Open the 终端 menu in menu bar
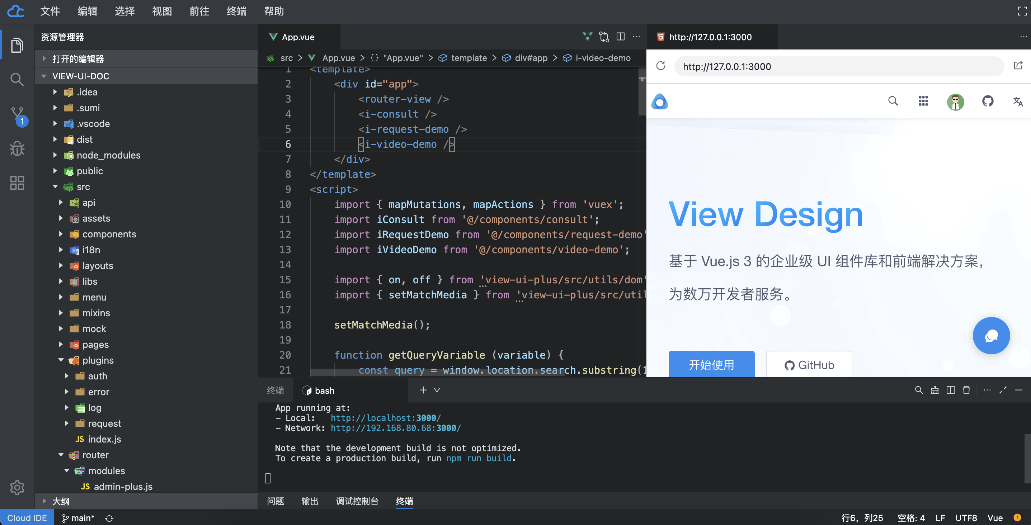Image resolution: width=1031 pixels, height=525 pixels. [x=236, y=11]
